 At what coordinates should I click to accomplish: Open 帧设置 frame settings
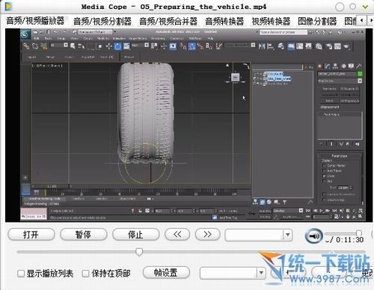point(166,273)
